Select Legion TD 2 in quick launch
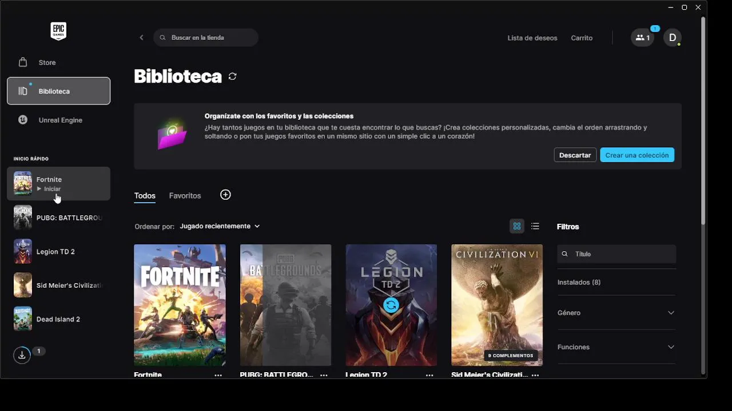The width and height of the screenshot is (732, 411). (58, 251)
